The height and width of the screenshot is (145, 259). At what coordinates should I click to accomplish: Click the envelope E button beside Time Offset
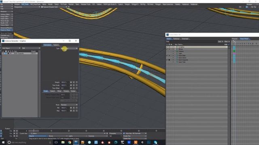[74, 88]
